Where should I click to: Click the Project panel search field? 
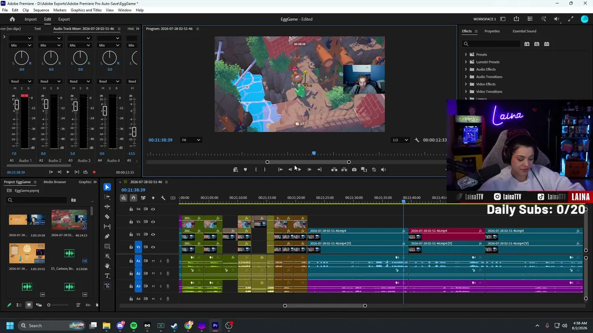tap(37, 200)
